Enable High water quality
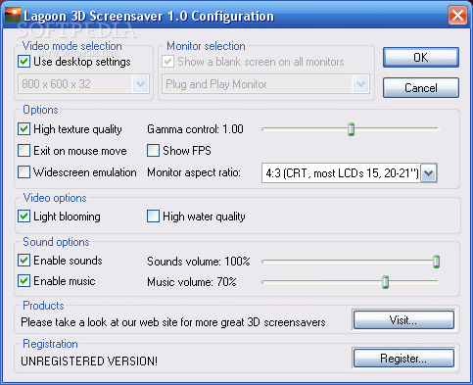 [153, 217]
